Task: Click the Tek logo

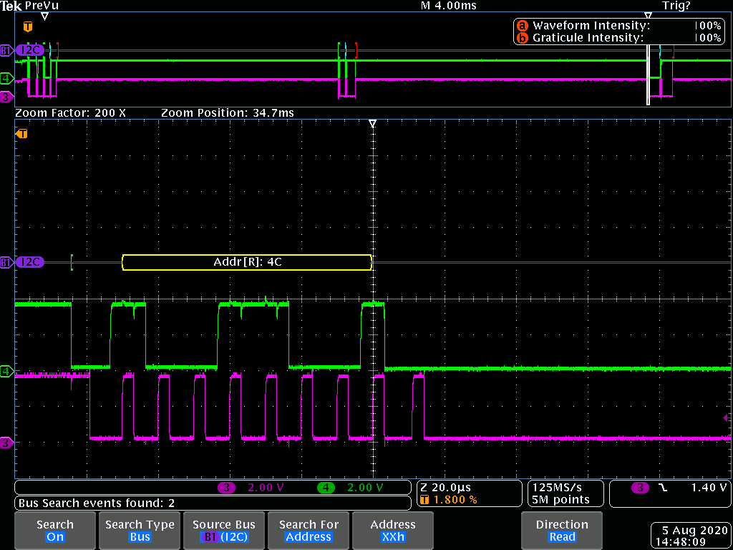Action: pyautogui.click(x=11, y=6)
